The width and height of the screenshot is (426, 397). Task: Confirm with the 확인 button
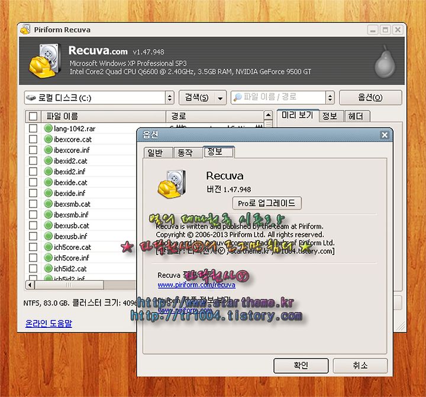301,365
